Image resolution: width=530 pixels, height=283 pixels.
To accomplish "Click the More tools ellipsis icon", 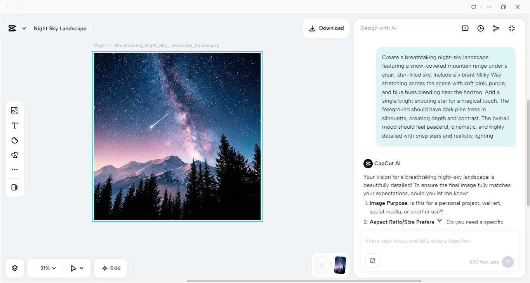I will click(14, 169).
